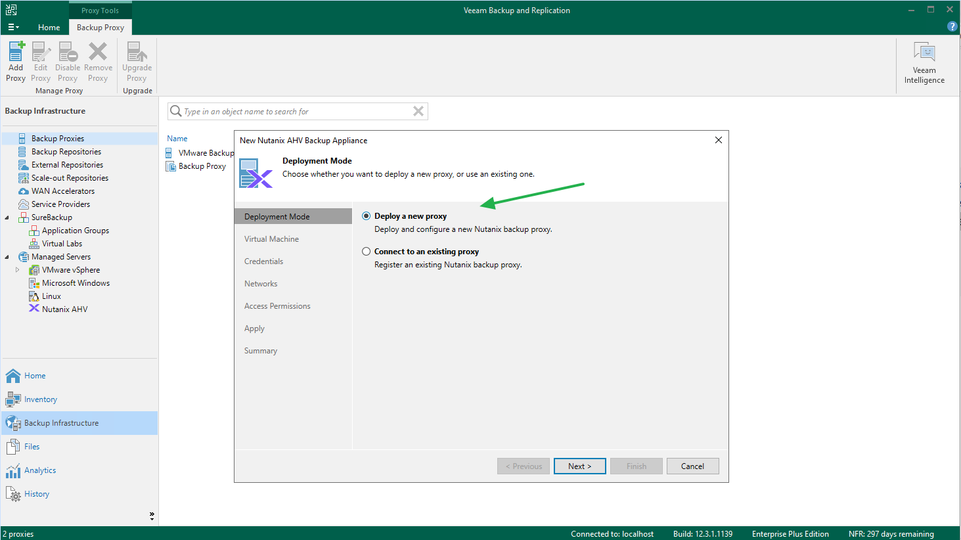The image size is (961, 540).
Task: Select Service Providers node
Action: coord(60,204)
